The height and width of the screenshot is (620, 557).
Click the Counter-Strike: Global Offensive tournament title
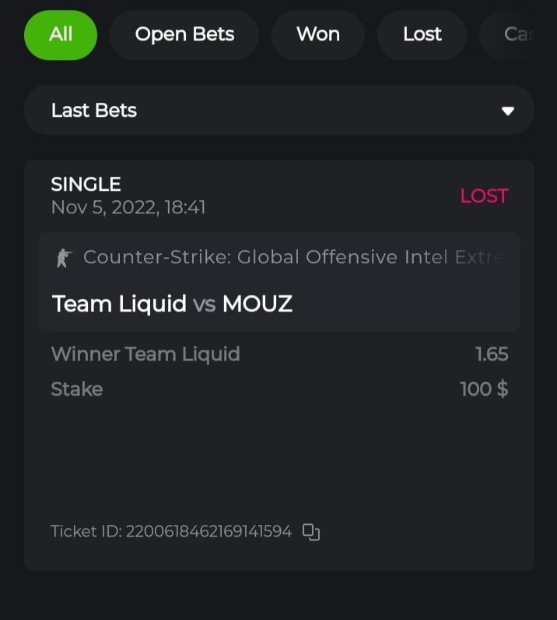294,257
